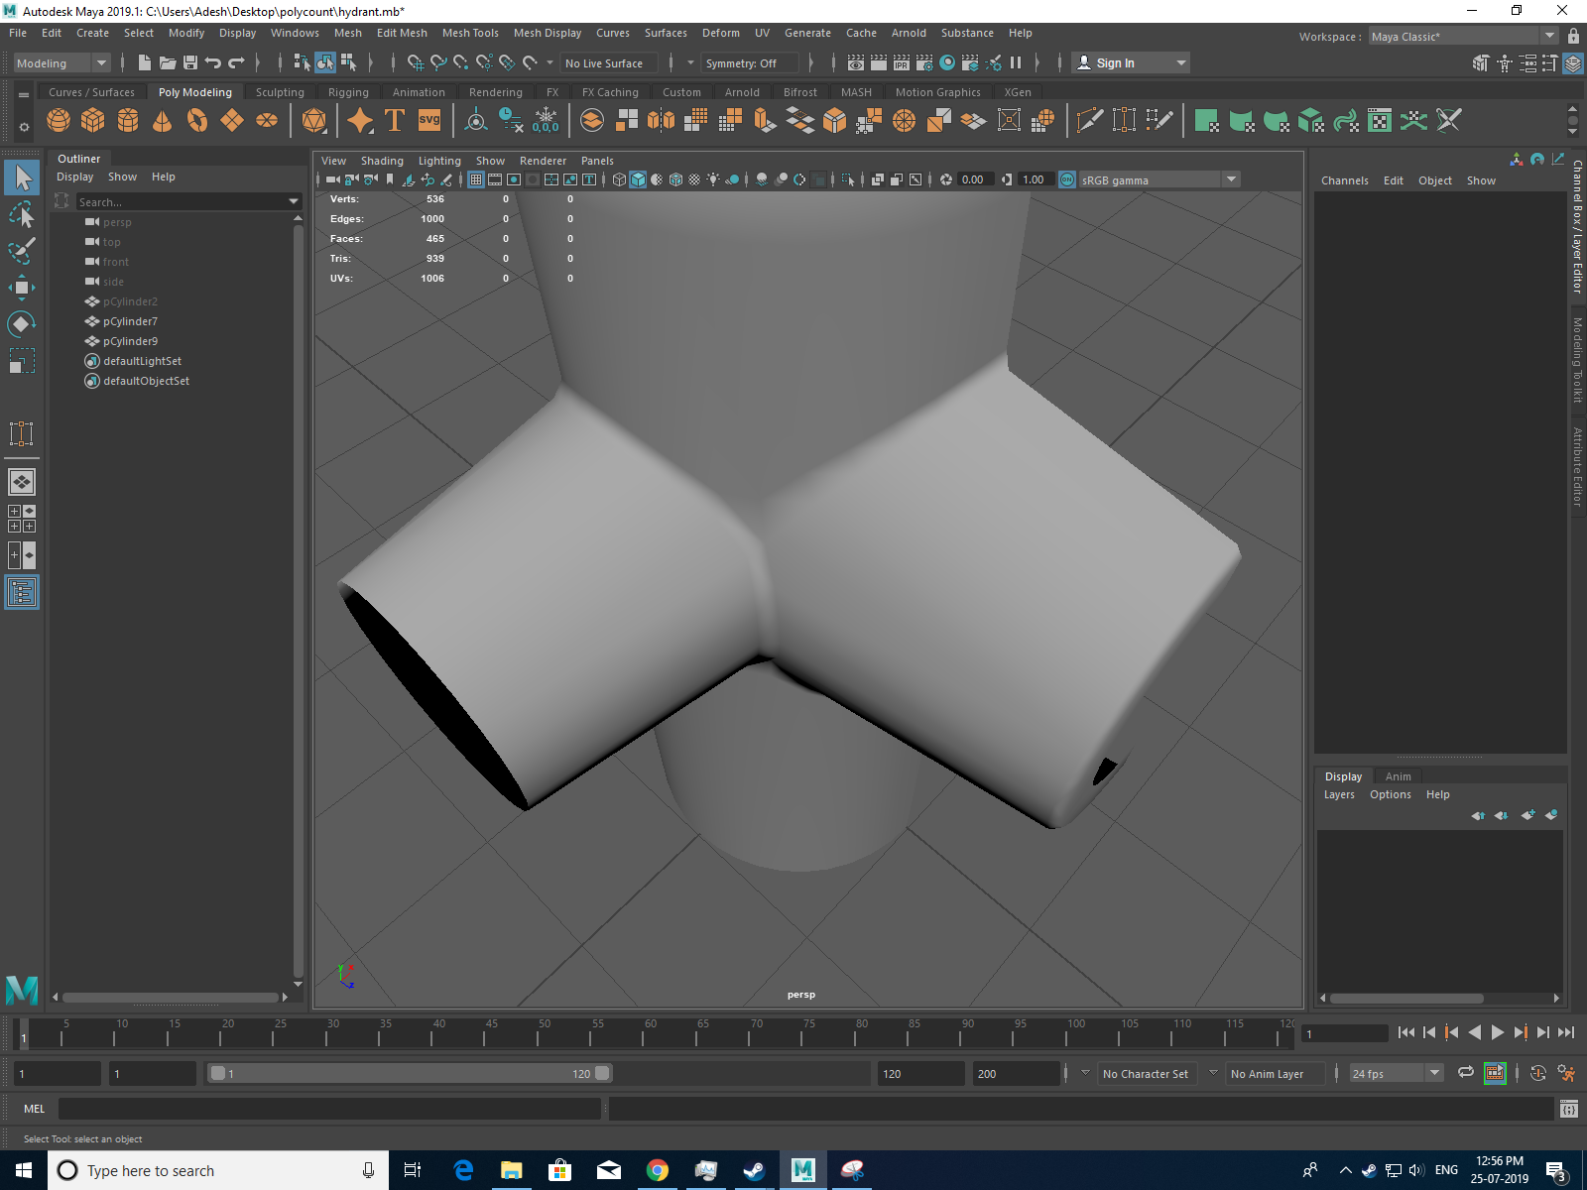Switch to the Sculpting shelf tab
1587x1190 pixels.
pyautogui.click(x=280, y=92)
